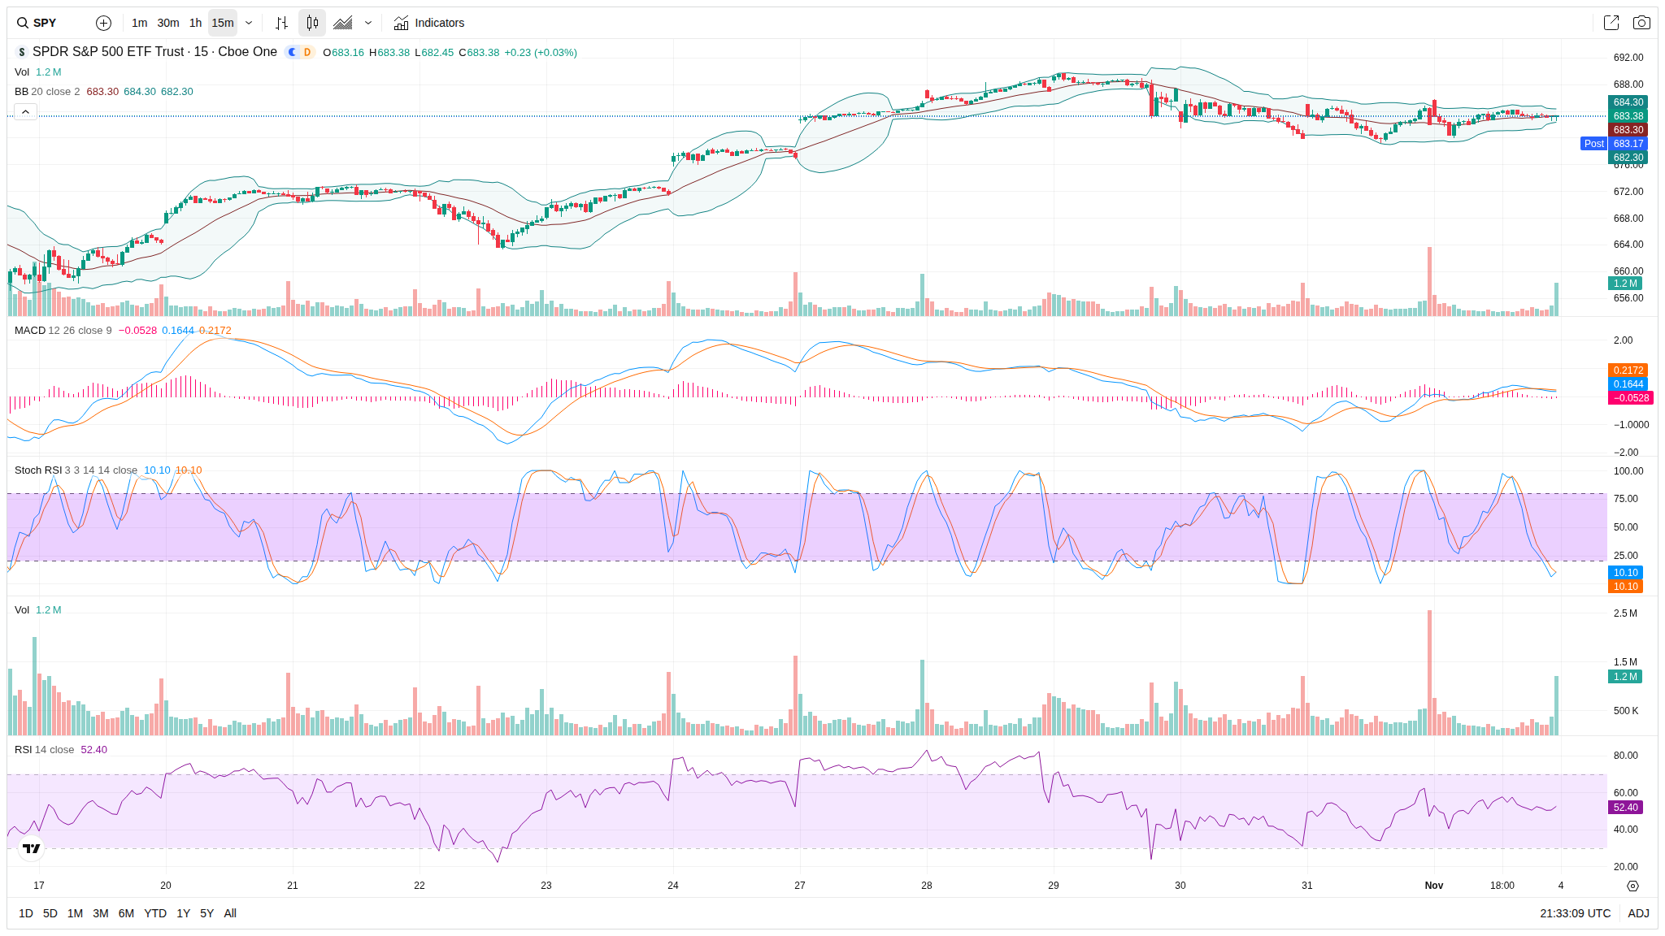Click the SPY symbol search icon
Screen dimensions: 1665x936
coord(23,23)
